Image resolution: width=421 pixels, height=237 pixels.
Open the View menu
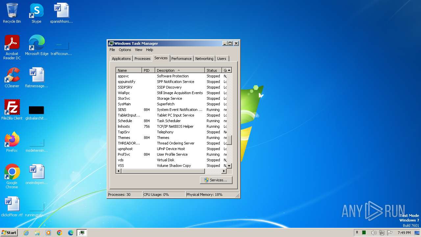pyautogui.click(x=138, y=50)
